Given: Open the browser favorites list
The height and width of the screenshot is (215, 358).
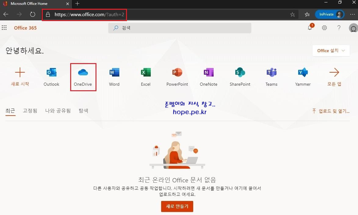Looking at the screenshot, I should pos(307,14).
